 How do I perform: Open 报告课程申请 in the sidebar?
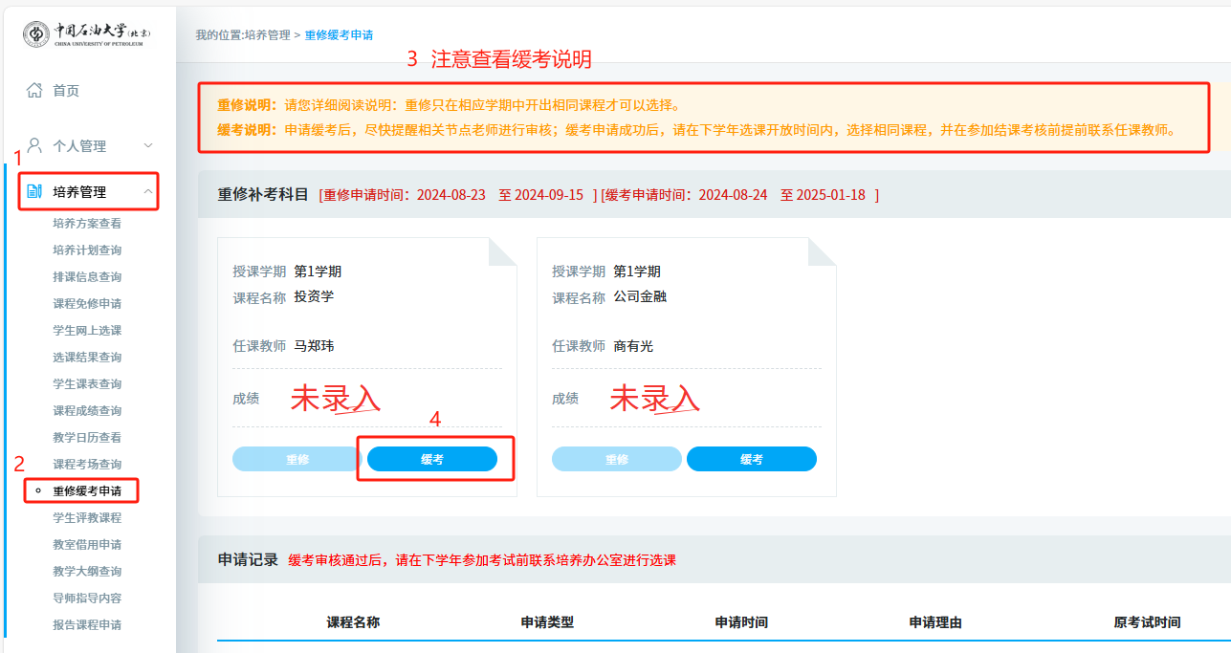(87, 624)
